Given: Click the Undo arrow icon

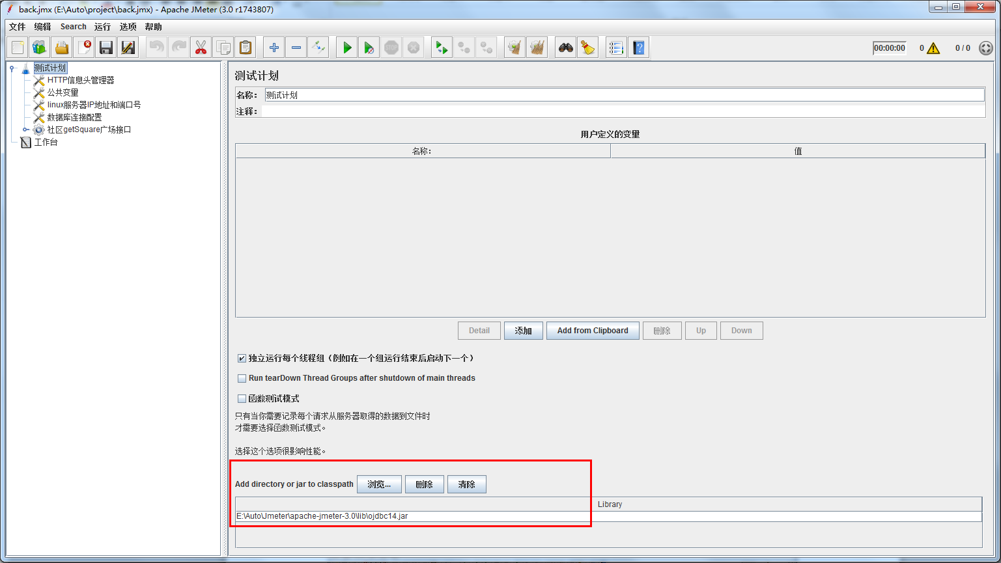Looking at the screenshot, I should coord(156,48).
